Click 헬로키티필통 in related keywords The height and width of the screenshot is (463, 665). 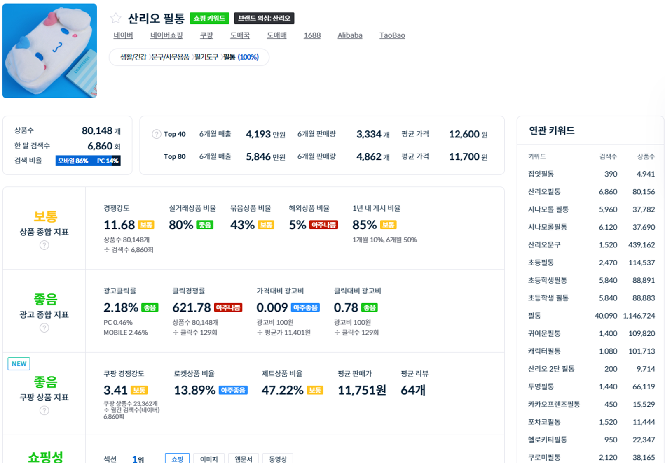(x=548, y=440)
